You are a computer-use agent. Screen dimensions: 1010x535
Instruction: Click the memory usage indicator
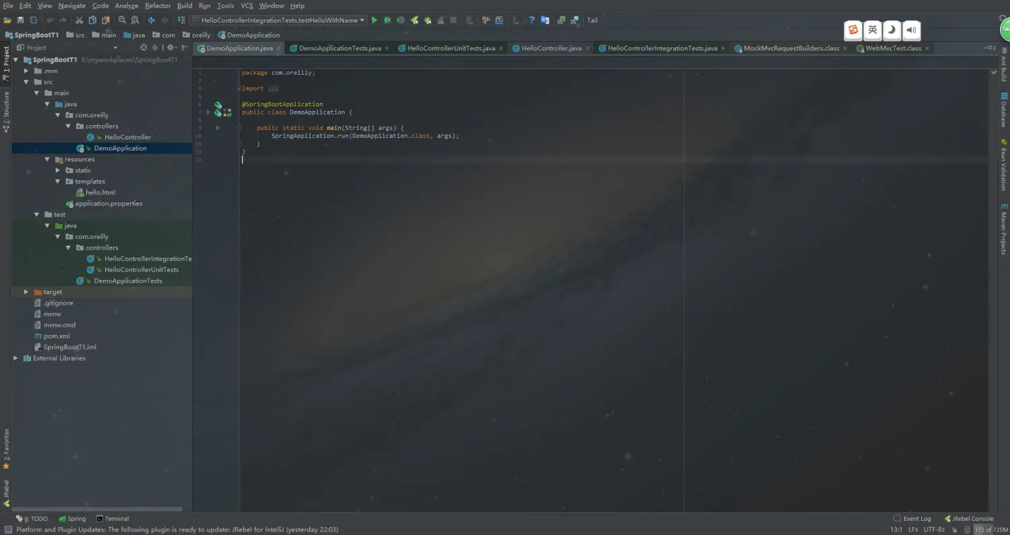pyautogui.click(x=990, y=530)
